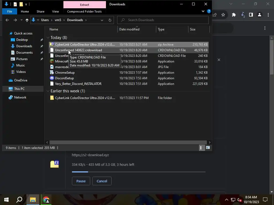Click Google Chrome taskbar icon
Viewport: 274px width, 205px height.
pyautogui.click(x=46, y=200)
